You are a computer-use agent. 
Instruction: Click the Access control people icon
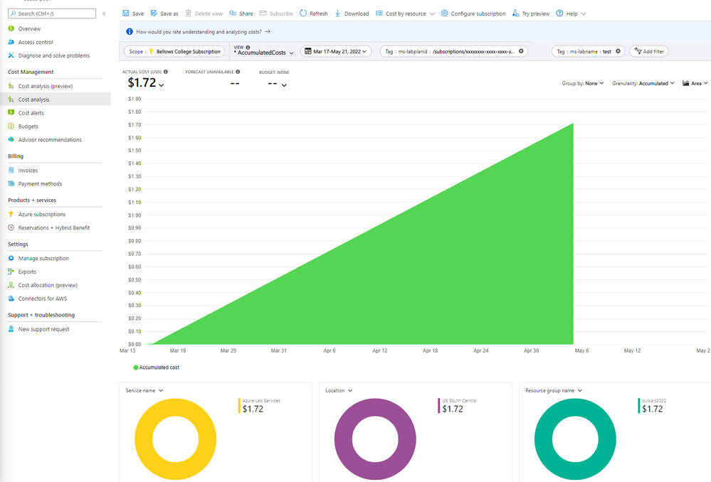11,42
